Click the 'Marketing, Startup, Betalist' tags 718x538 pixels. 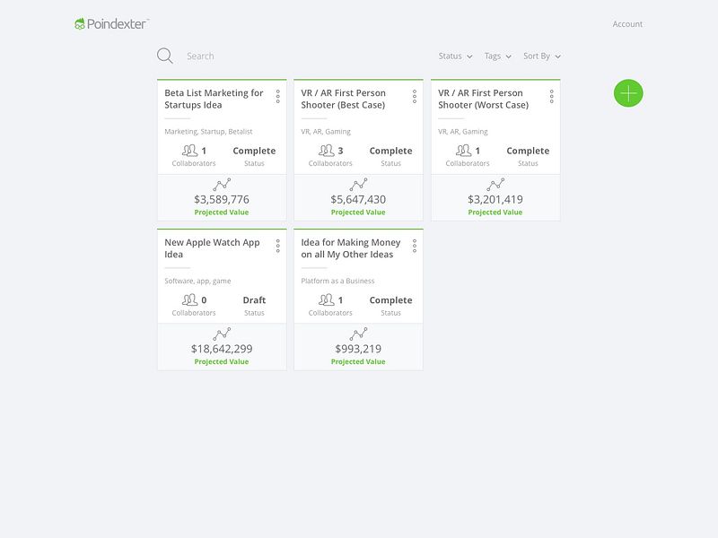click(x=208, y=131)
